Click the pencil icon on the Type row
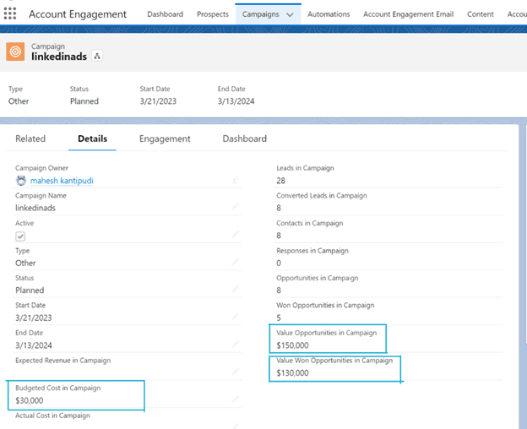 235,263
